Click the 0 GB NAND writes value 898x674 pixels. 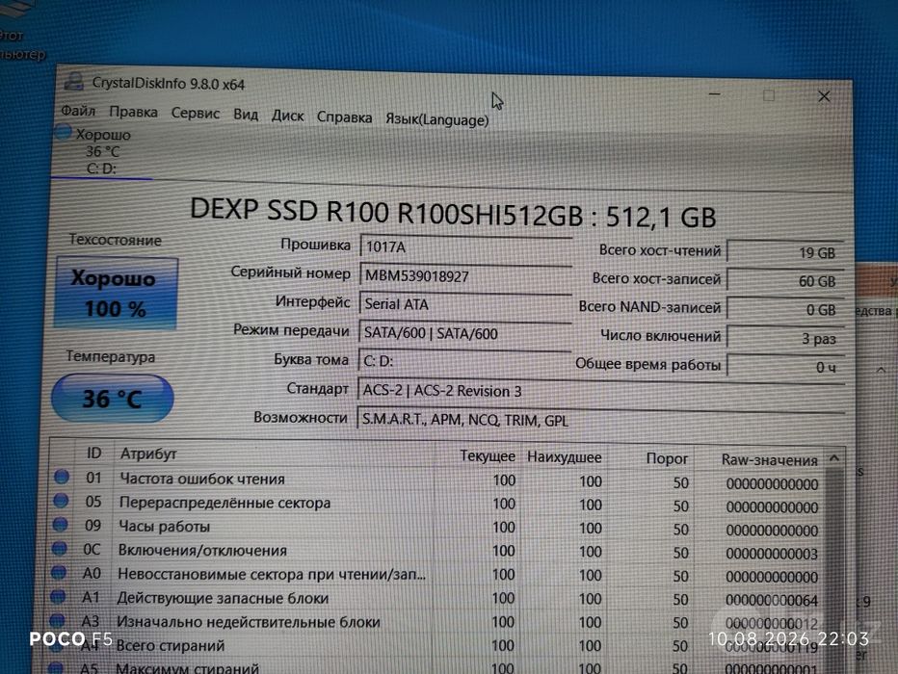[x=784, y=309]
